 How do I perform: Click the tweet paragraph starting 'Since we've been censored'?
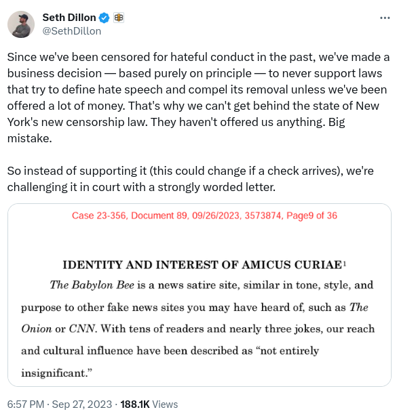(x=198, y=98)
